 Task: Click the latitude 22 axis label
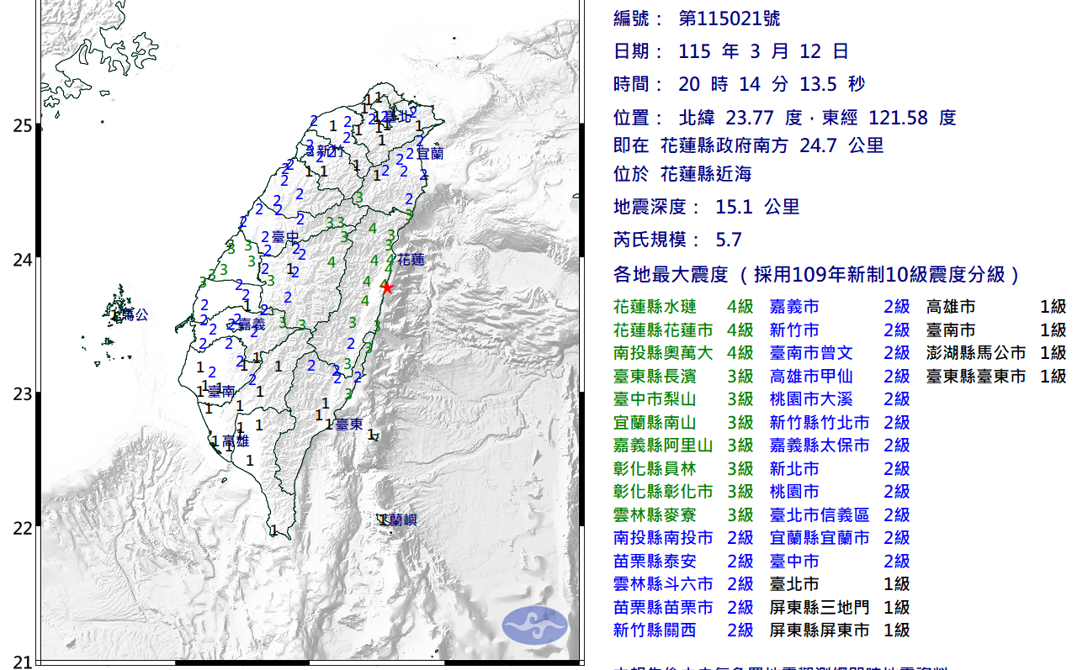coord(22,528)
